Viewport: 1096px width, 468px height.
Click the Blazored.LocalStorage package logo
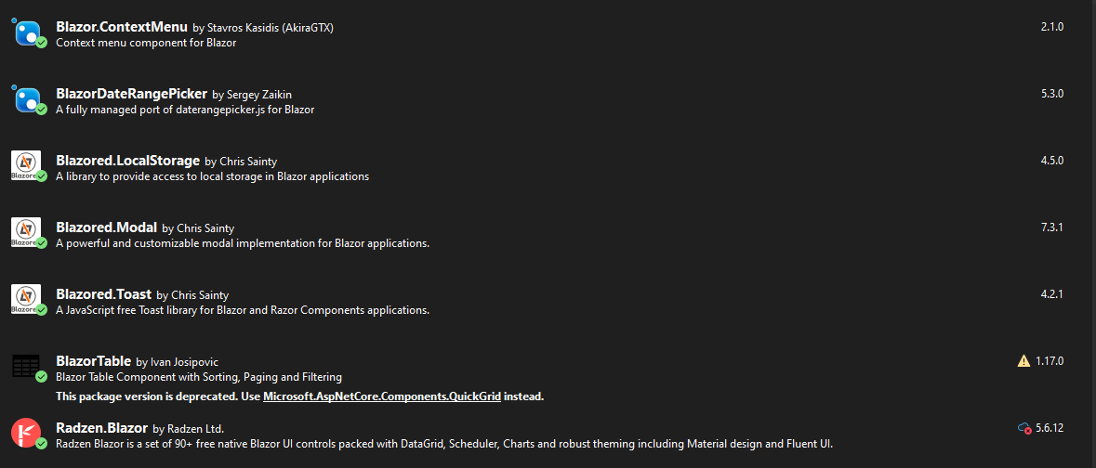pyautogui.click(x=27, y=165)
